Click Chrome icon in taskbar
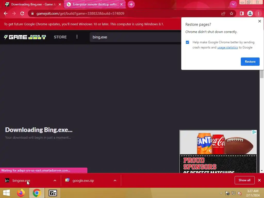264x198 pixels. [x=37, y=193]
